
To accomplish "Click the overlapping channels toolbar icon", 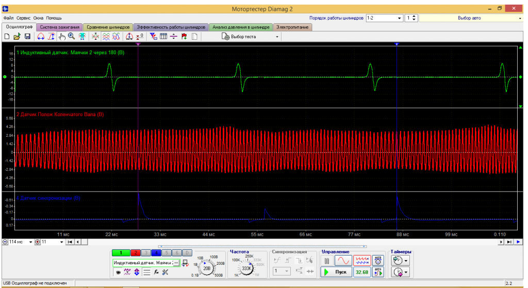I will coord(95,37).
